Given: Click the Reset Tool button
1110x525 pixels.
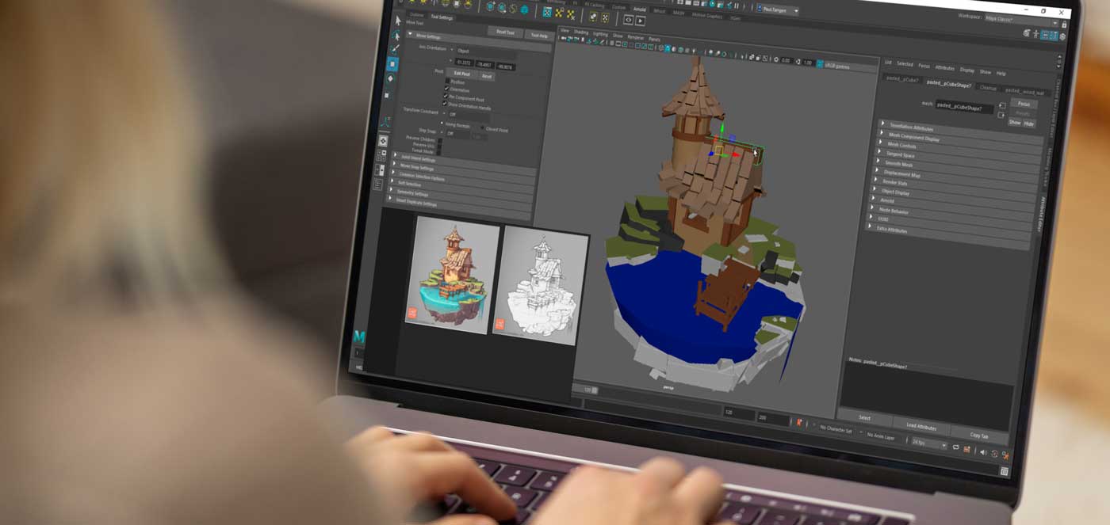Looking at the screenshot, I should click(505, 32).
